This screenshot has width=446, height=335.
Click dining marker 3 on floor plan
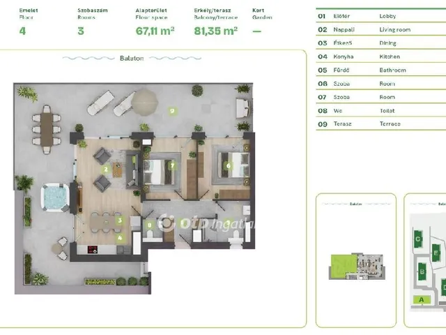pyautogui.click(x=120, y=221)
